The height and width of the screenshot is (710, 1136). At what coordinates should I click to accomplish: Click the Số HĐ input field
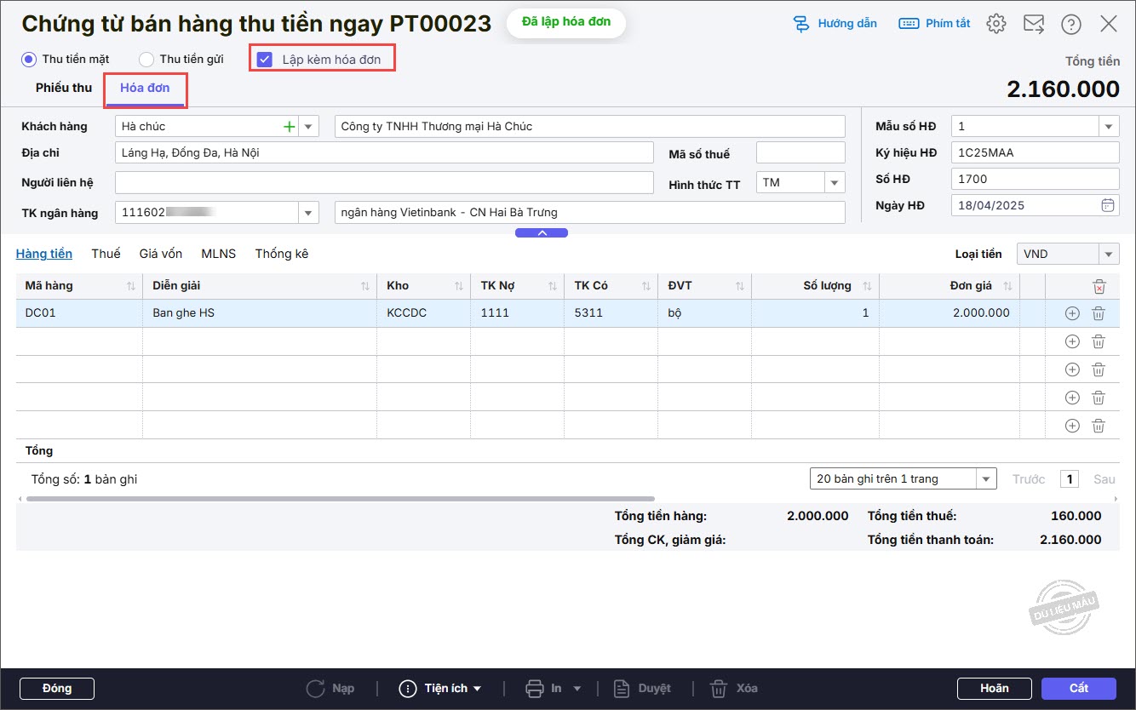[1034, 179]
